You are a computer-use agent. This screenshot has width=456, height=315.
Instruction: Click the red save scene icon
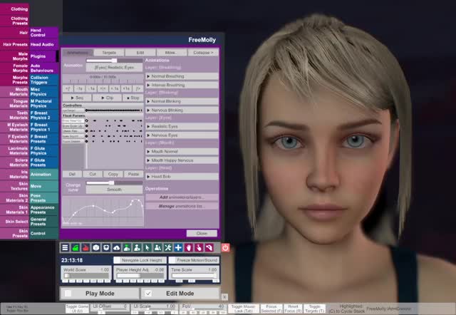[85, 248]
